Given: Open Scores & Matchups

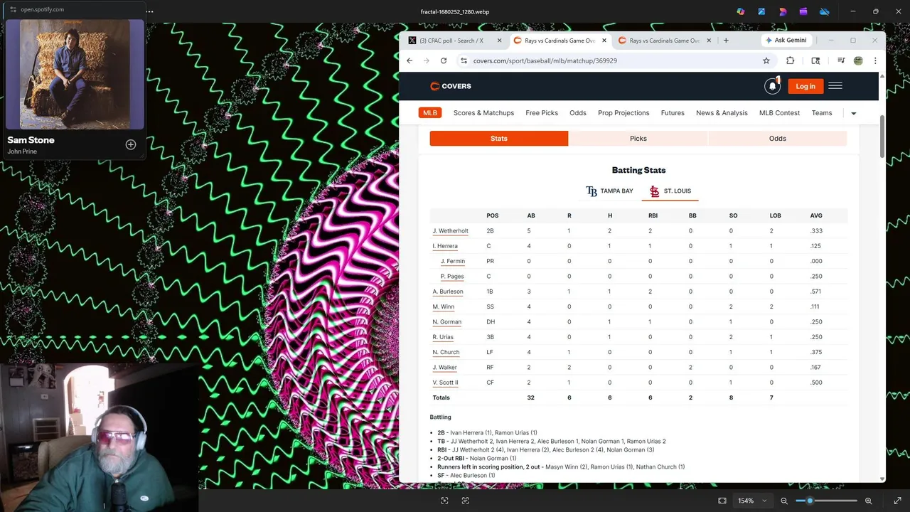Looking at the screenshot, I should tap(483, 113).
